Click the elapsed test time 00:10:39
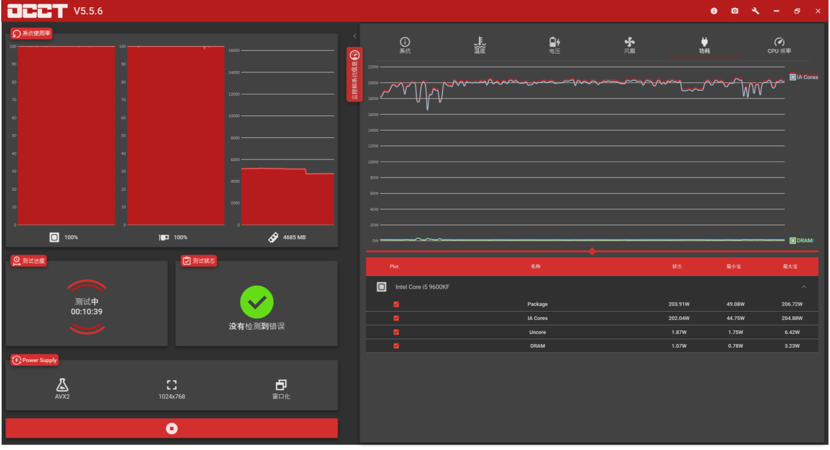Image resolution: width=830 pixels, height=450 pixels. click(87, 312)
